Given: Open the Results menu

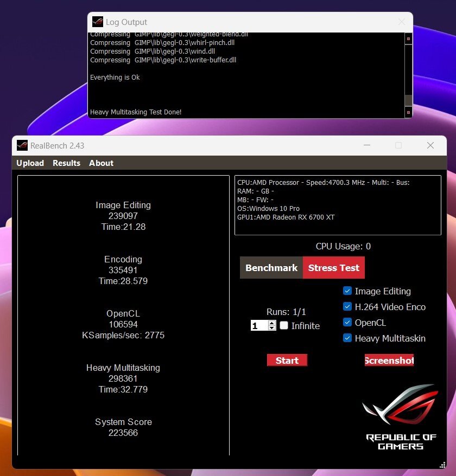Looking at the screenshot, I should [x=67, y=163].
